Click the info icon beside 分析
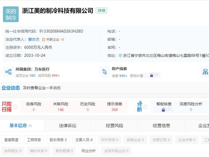Screen dimensions: 209x157 (145, 107)
